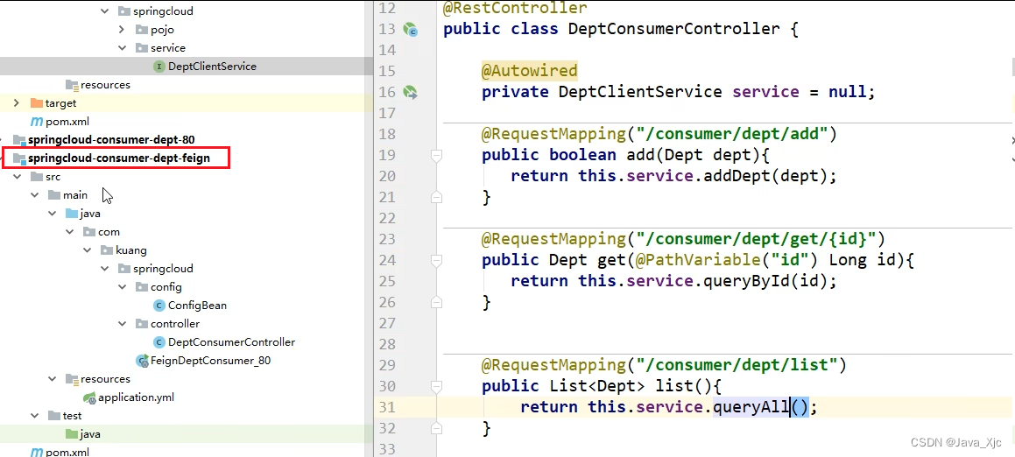Click "/consumer/dept/add" mapping string
This screenshot has width=1015, height=457.
click(x=733, y=134)
